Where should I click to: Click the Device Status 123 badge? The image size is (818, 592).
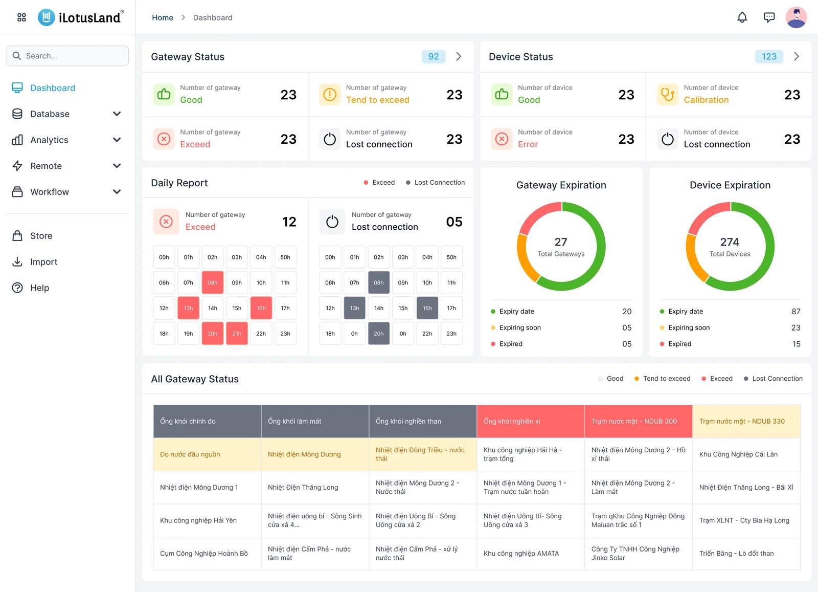[769, 56]
